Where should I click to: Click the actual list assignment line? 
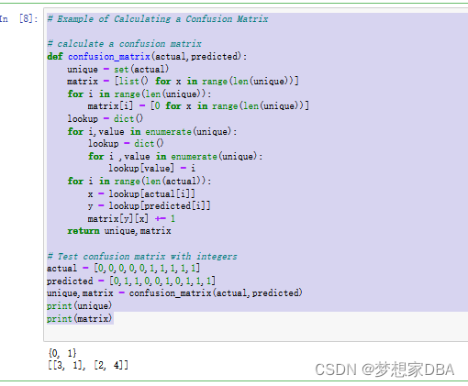(123, 269)
